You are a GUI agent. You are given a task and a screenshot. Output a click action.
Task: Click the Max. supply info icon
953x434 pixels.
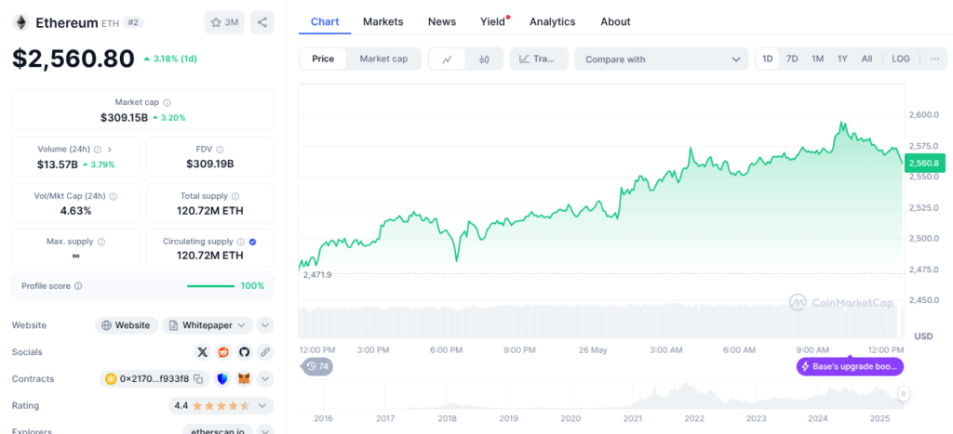tap(101, 242)
